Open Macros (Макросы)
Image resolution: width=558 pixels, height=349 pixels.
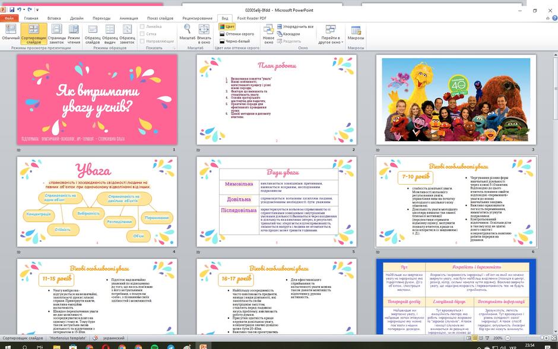pyautogui.click(x=356, y=33)
